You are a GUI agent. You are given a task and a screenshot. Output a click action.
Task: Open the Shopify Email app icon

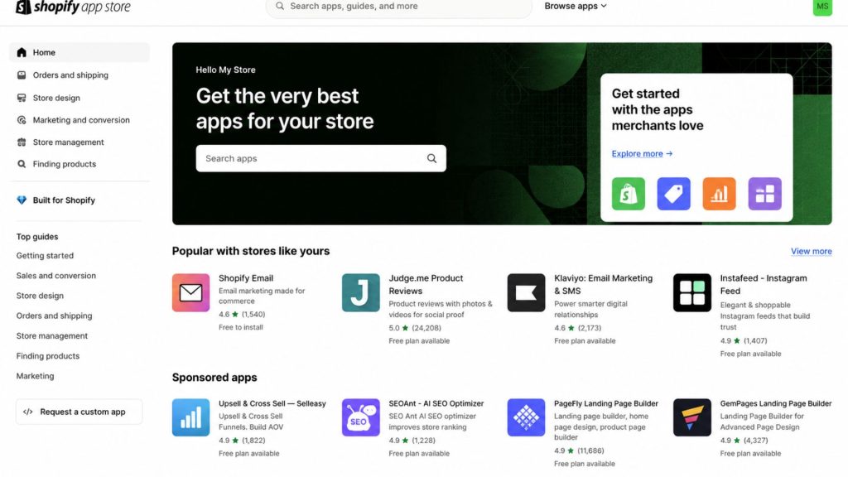tap(191, 292)
